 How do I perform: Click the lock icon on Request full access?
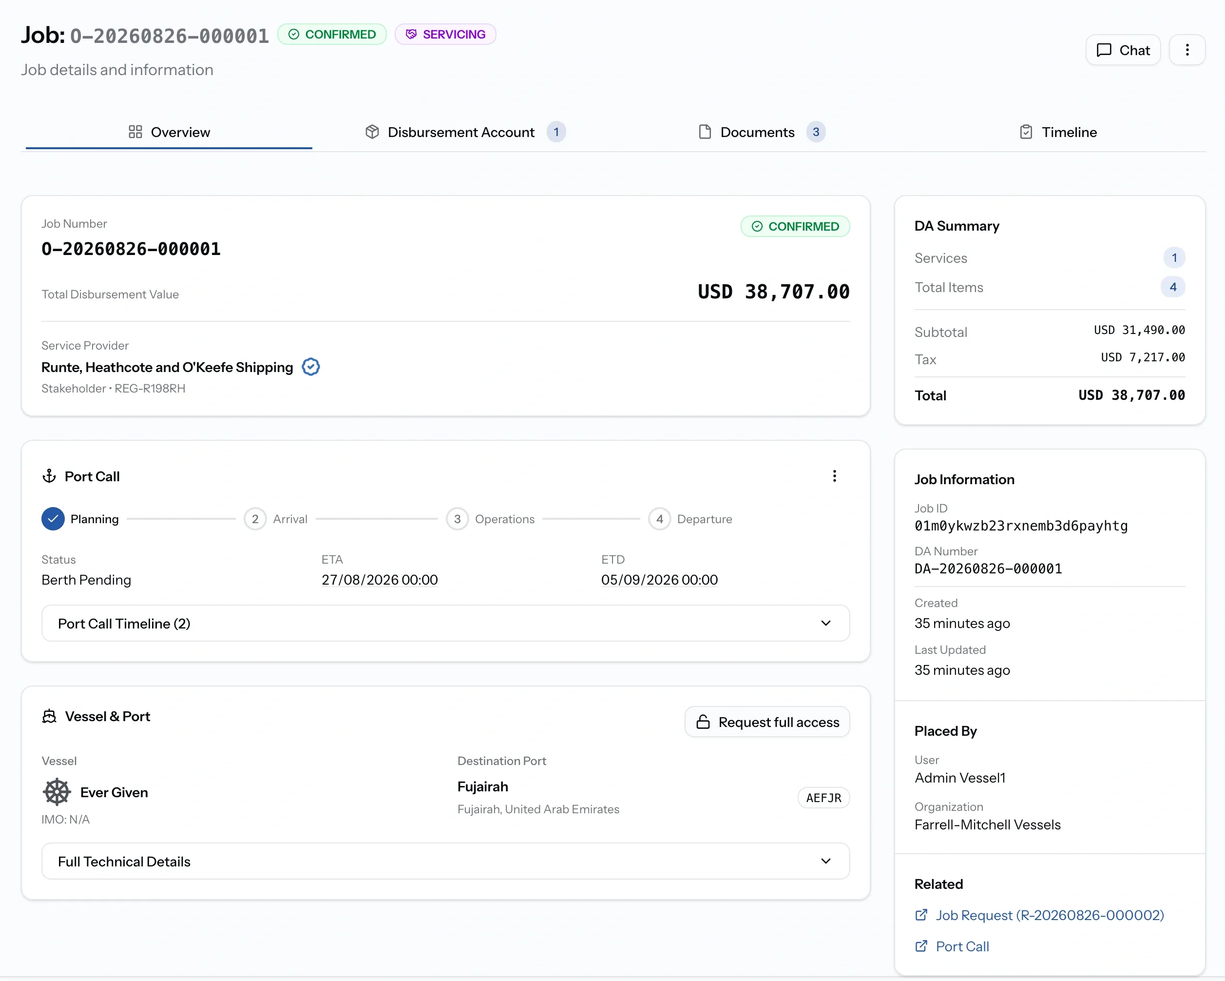point(703,722)
